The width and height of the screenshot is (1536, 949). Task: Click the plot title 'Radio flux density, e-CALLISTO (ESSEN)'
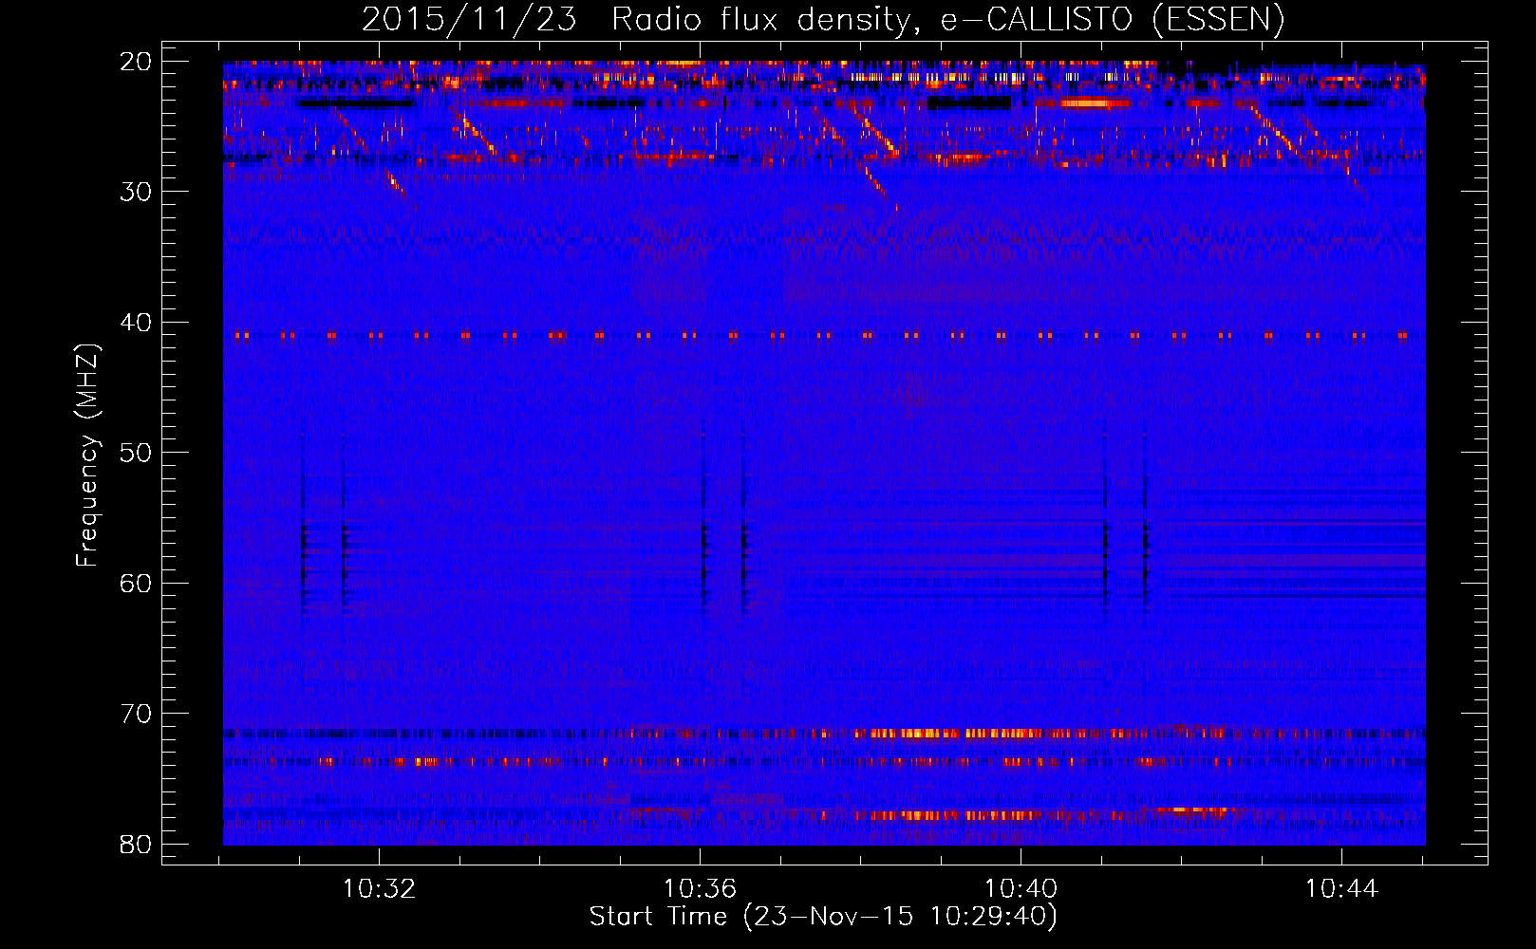click(x=947, y=20)
